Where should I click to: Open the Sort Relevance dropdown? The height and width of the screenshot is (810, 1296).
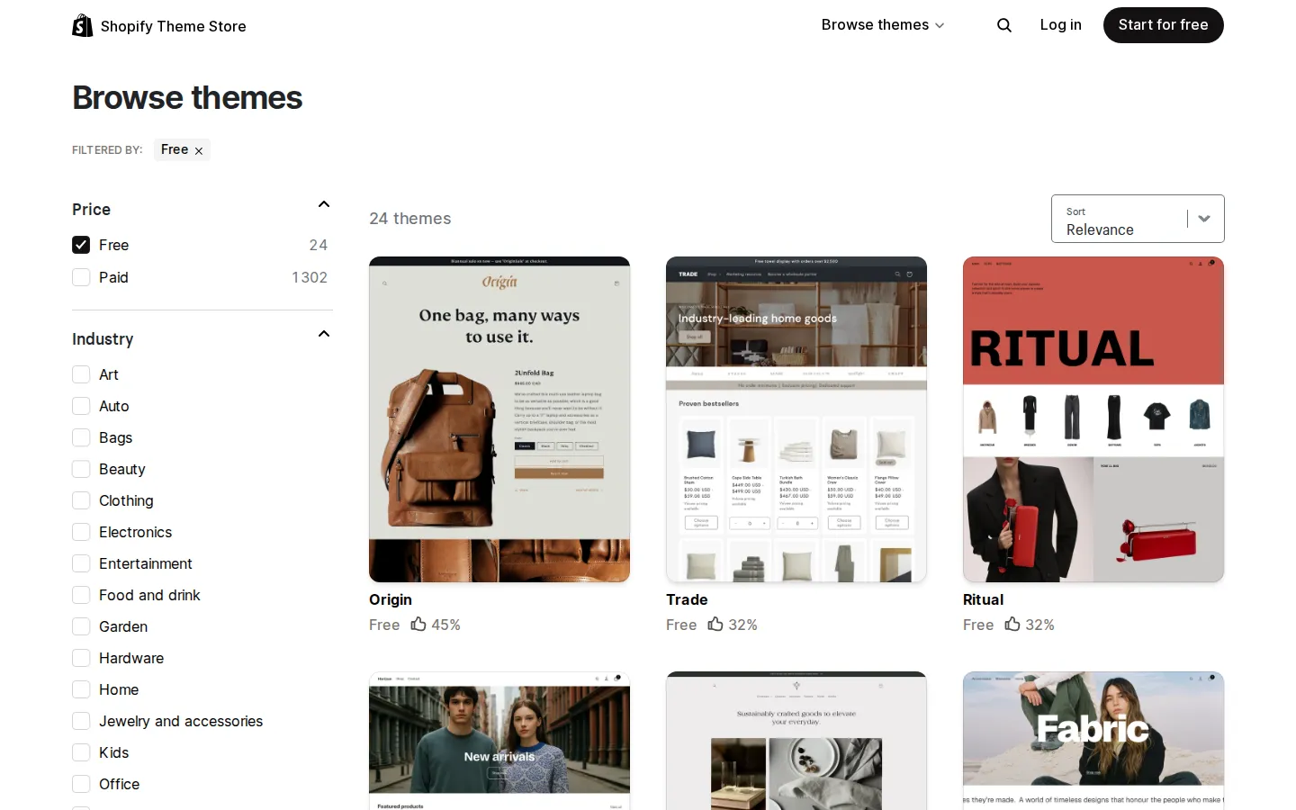pos(1138,219)
